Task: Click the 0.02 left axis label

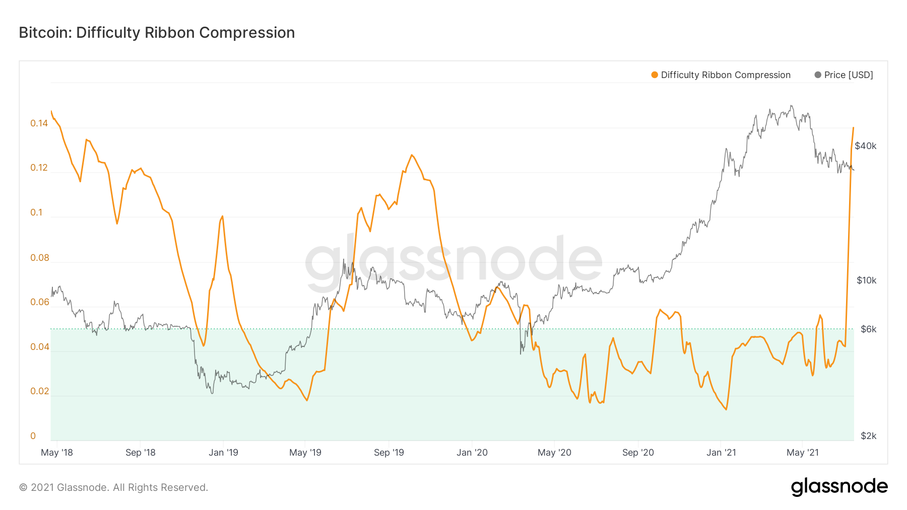Action: [x=40, y=391]
